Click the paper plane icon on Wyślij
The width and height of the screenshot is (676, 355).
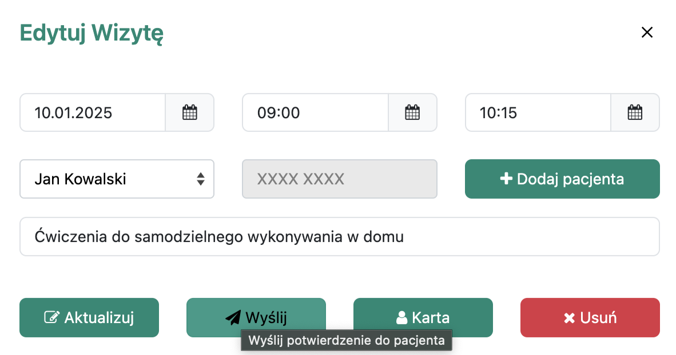[x=233, y=317]
